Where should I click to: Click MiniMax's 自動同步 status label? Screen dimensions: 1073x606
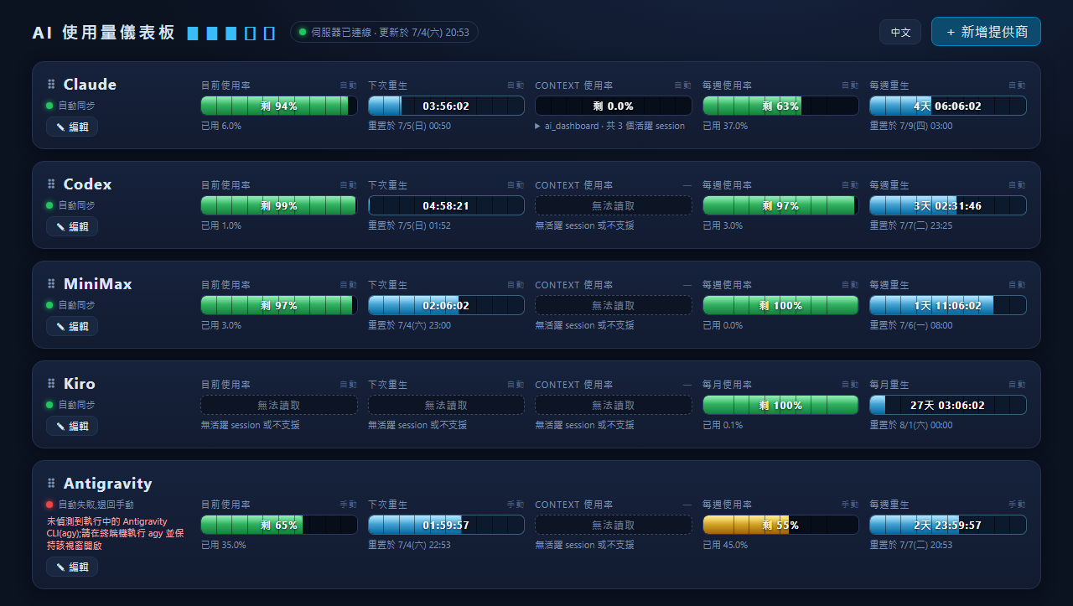pos(76,305)
